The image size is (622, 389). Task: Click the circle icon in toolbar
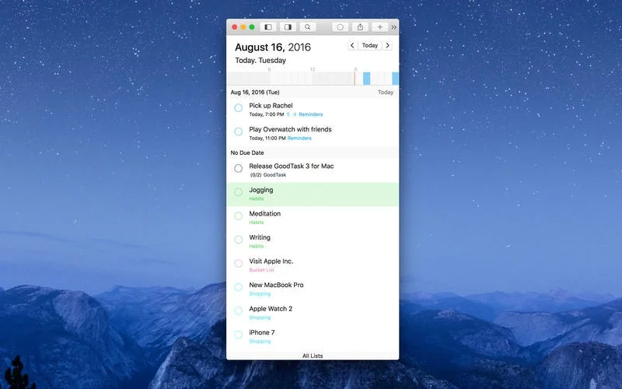click(x=340, y=27)
